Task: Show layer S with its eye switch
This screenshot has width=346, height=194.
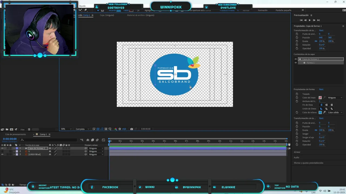Action: pos(2,151)
